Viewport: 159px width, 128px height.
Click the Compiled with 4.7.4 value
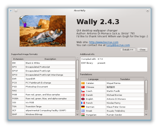point(100,59)
